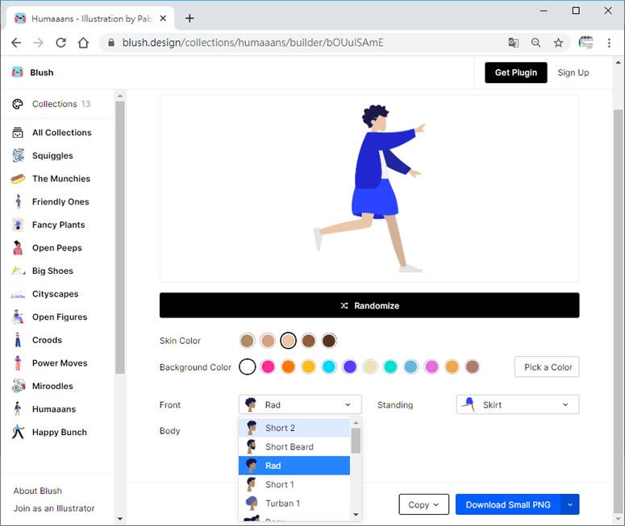Click the Get Plugin button

(x=516, y=72)
